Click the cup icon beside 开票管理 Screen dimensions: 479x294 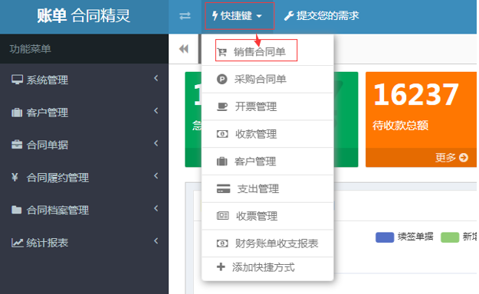coord(222,106)
